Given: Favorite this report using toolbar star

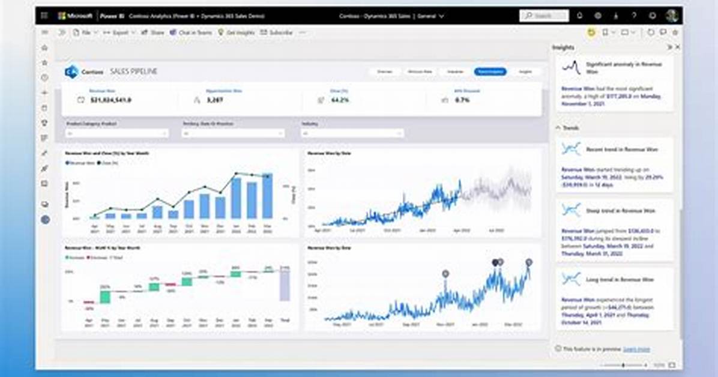Looking at the screenshot, I should tap(675, 32).
